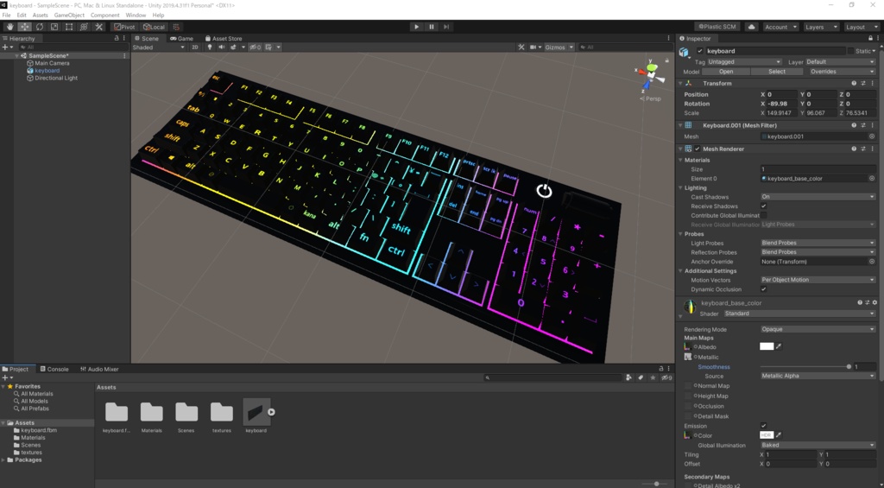Switch to the Console tab
884x488 pixels.
(x=54, y=369)
